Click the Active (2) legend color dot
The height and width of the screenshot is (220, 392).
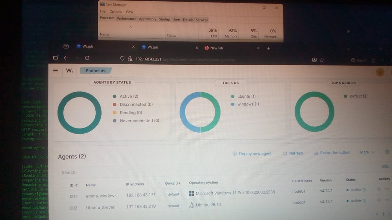tap(114, 96)
